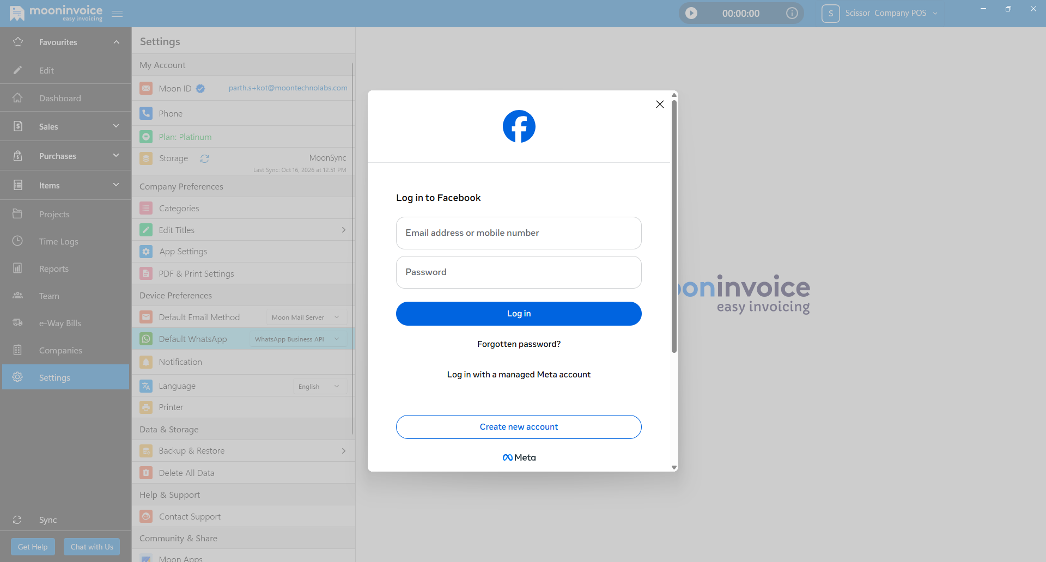This screenshot has width=1046, height=562.
Task: Click the e-Way Bills truck icon
Action: tap(17, 322)
